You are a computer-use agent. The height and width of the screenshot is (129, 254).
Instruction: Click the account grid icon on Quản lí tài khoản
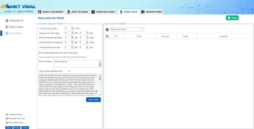coord(40,12)
